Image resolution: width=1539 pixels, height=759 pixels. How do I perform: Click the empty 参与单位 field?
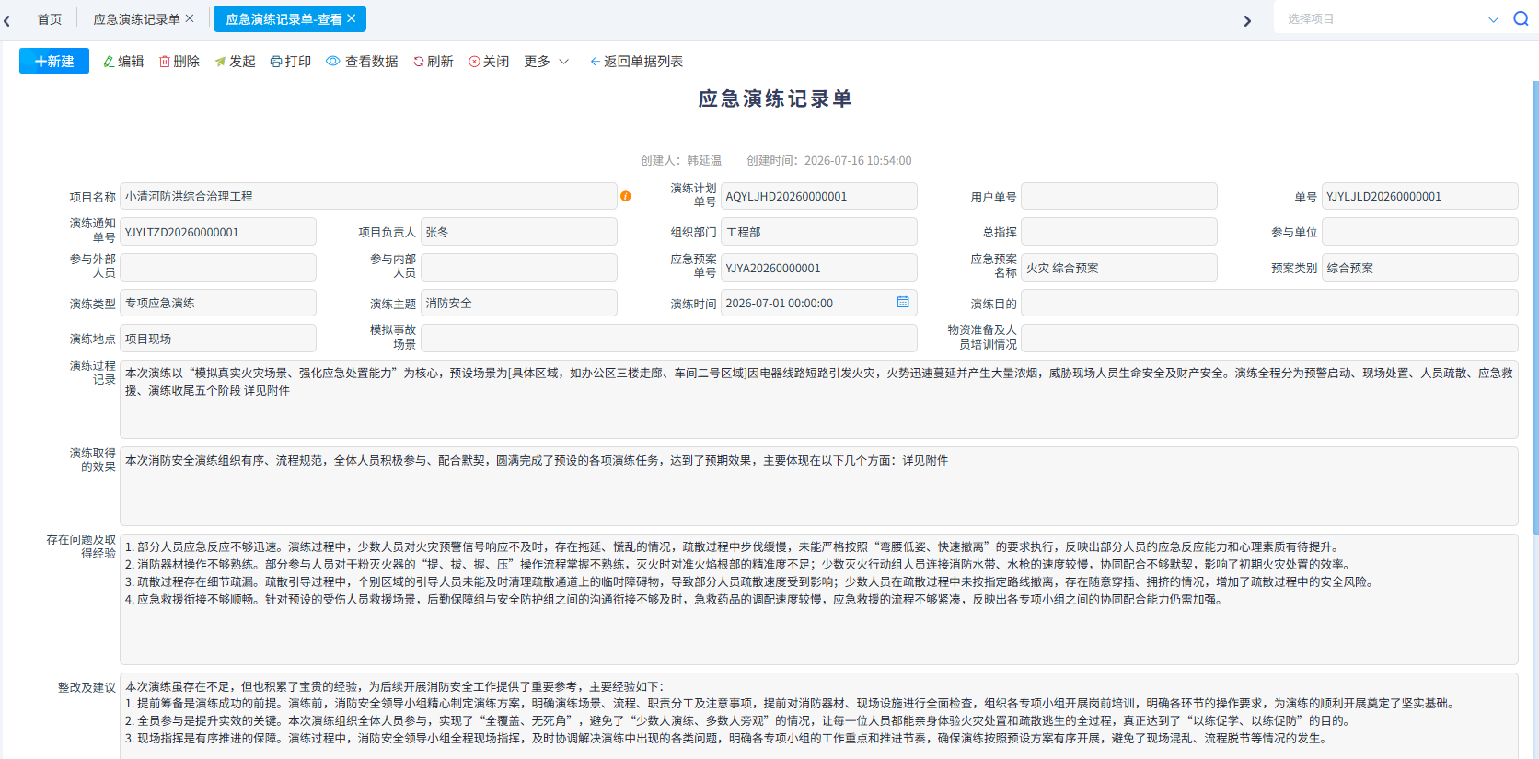click(1420, 232)
